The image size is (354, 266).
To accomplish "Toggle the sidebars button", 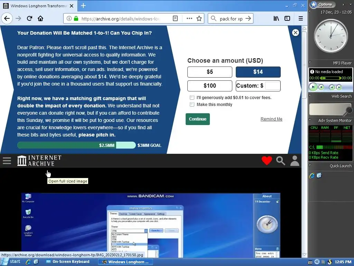I will (x=287, y=19).
